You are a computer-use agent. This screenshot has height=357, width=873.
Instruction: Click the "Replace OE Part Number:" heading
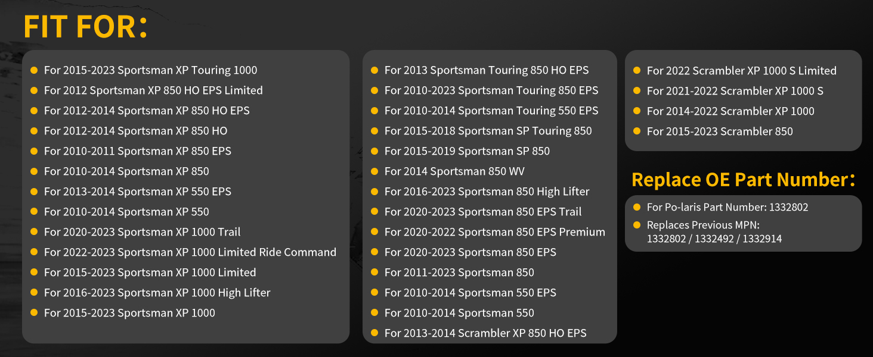click(744, 180)
